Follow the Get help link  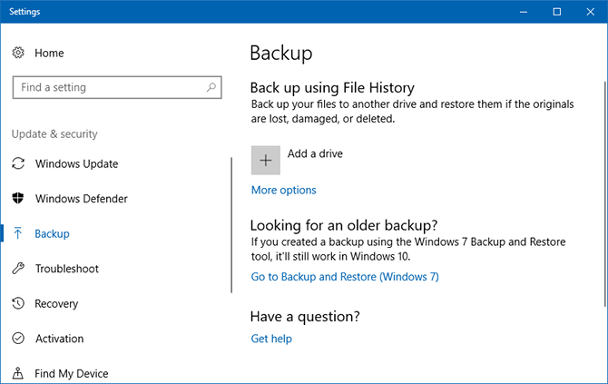(x=271, y=339)
